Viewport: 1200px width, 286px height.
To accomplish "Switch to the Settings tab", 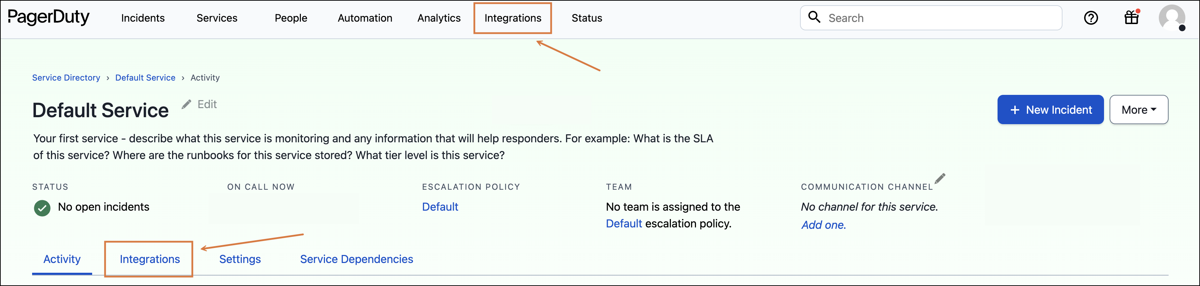I will [x=240, y=259].
